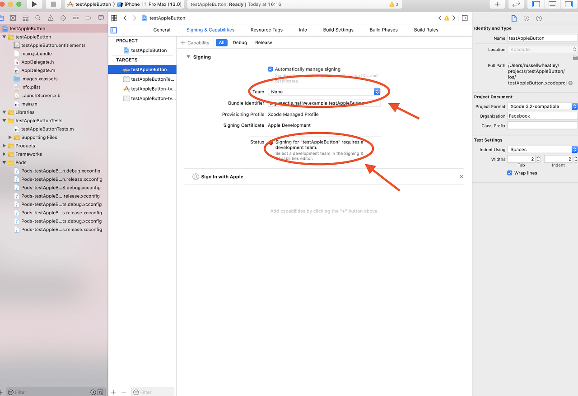Open the debug navigator
Viewport: 578px width, 396px height.
(x=76, y=18)
